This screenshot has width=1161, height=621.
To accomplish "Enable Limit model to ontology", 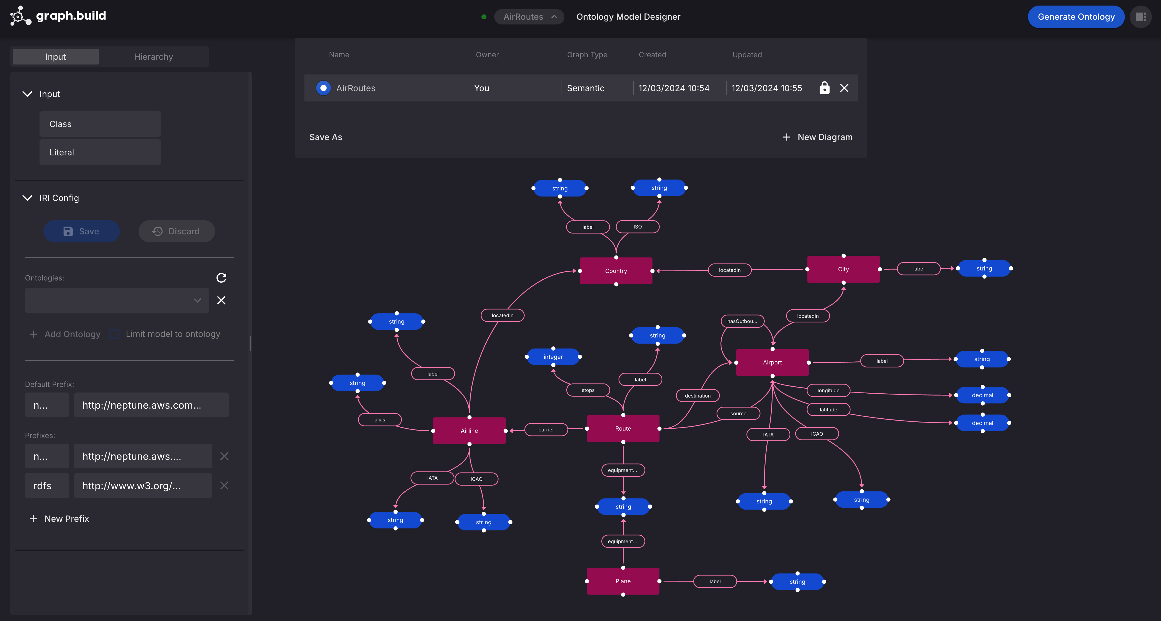I will click(114, 334).
